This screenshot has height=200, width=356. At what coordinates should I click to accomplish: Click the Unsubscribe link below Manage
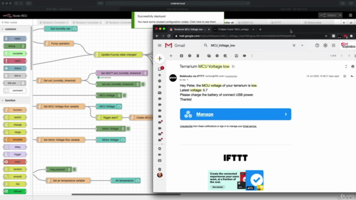[x=186, y=126]
